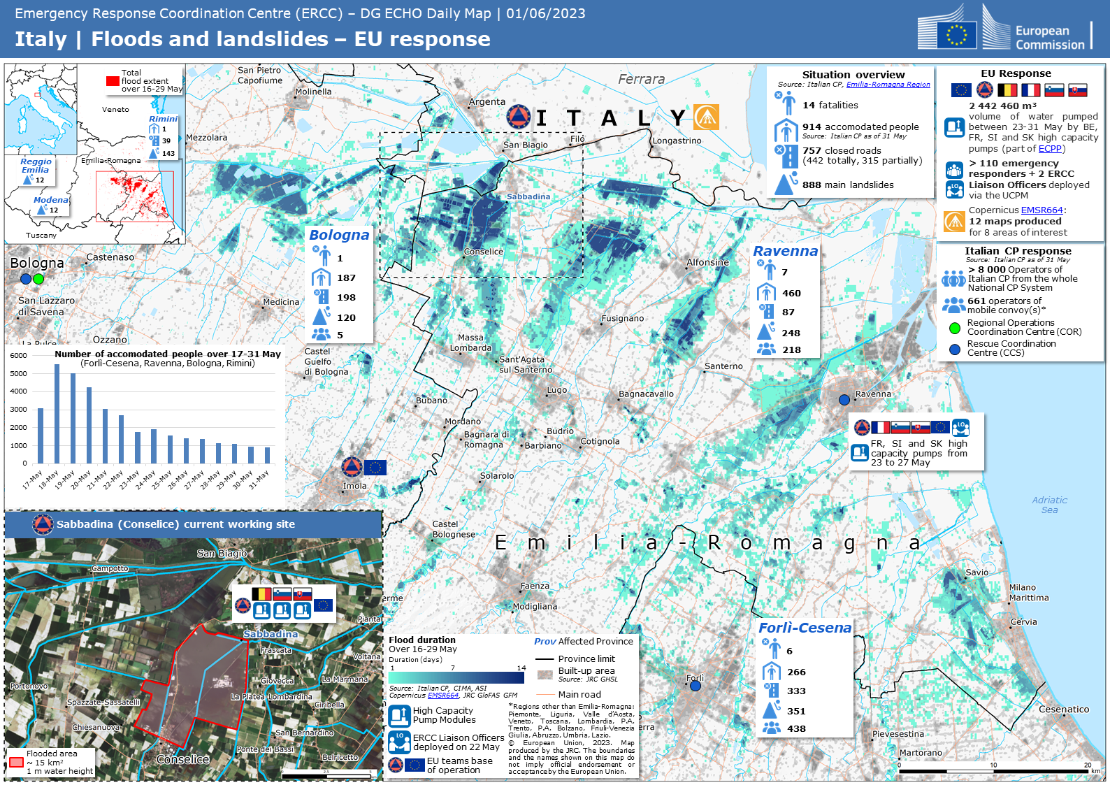Follow the EMSR664 link in EU Response panel

[1041, 210]
